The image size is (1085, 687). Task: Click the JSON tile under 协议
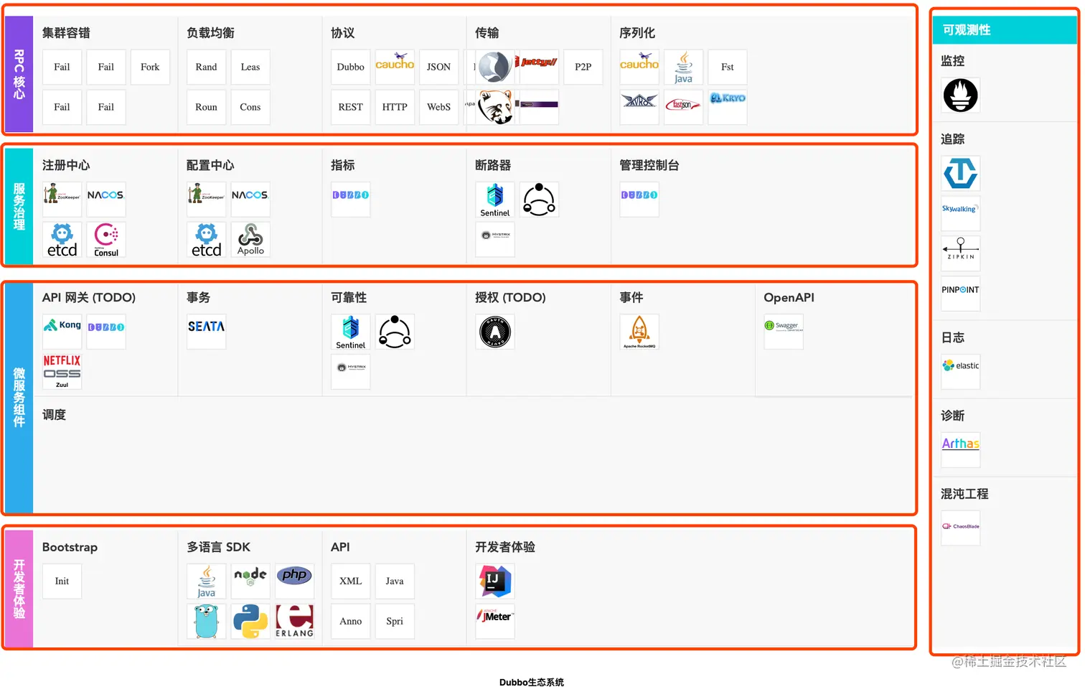pyautogui.click(x=438, y=67)
